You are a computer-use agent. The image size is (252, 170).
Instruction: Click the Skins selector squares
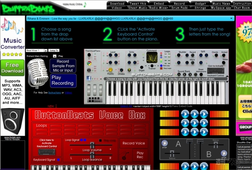pyautogui.click(x=94, y=99)
